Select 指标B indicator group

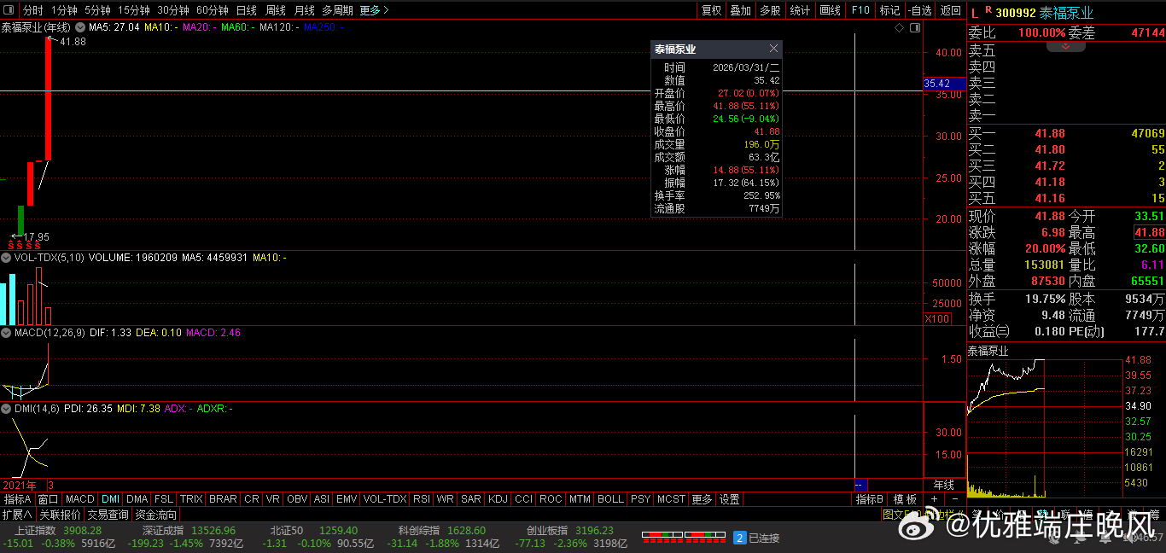coord(870,499)
